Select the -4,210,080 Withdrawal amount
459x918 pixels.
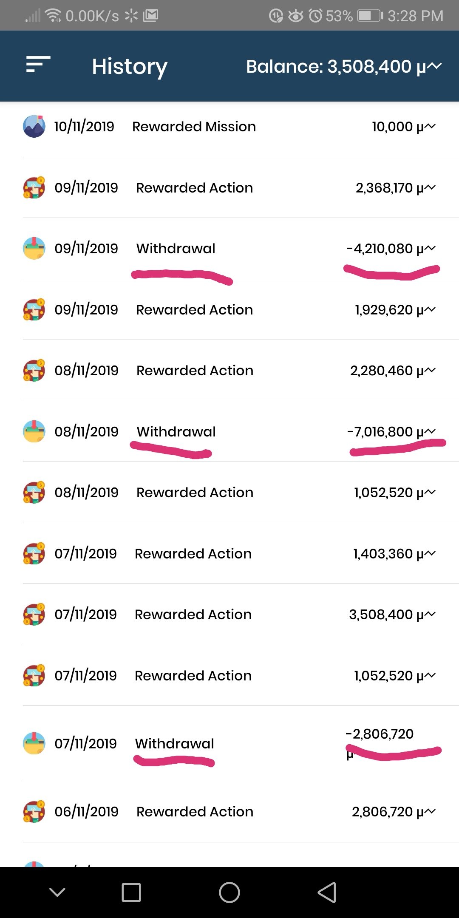(391, 249)
